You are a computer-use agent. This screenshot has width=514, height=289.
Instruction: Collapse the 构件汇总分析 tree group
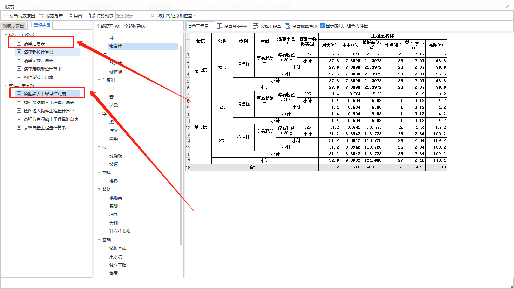[6, 85]
